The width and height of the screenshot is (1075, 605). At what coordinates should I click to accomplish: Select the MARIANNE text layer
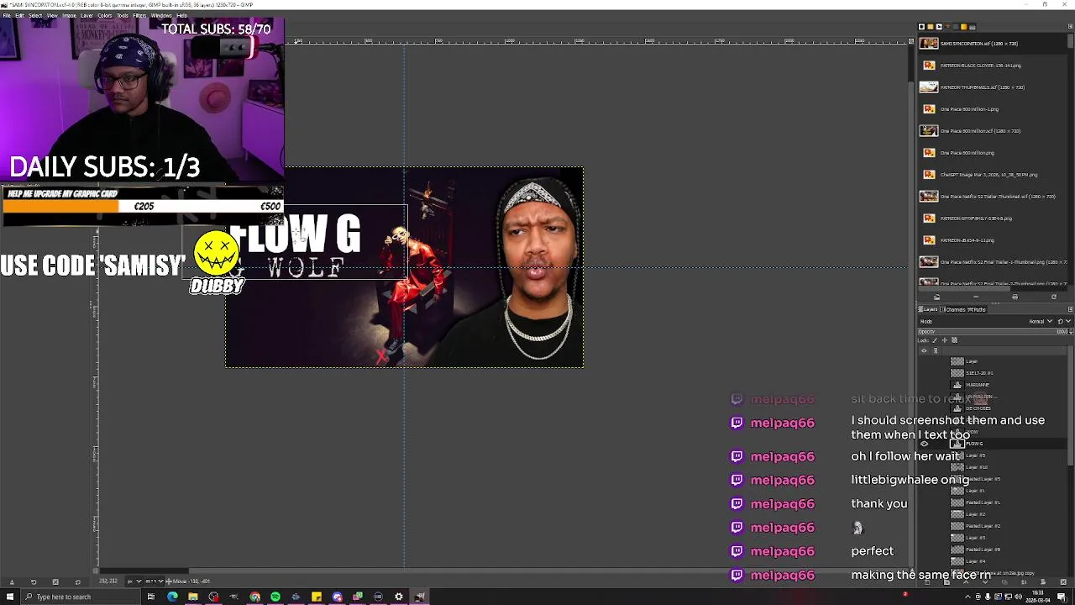click(978, 385)
